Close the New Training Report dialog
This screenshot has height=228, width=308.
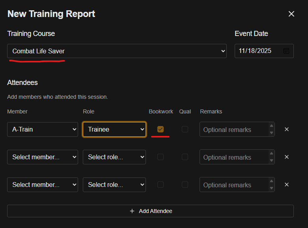click(x=291, y=14)
